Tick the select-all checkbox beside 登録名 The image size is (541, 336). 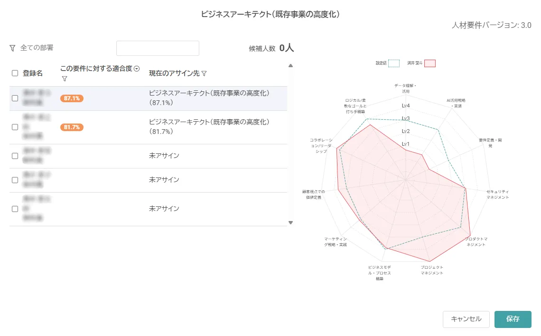(15, 73)
